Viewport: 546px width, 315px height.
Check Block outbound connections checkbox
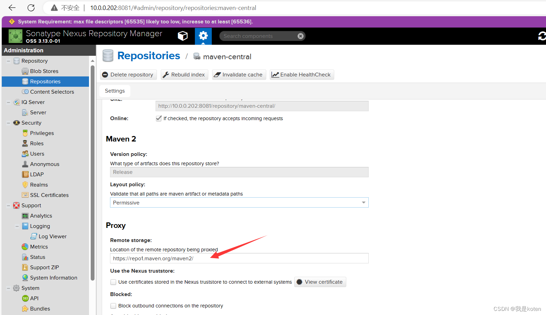[113, 306]
